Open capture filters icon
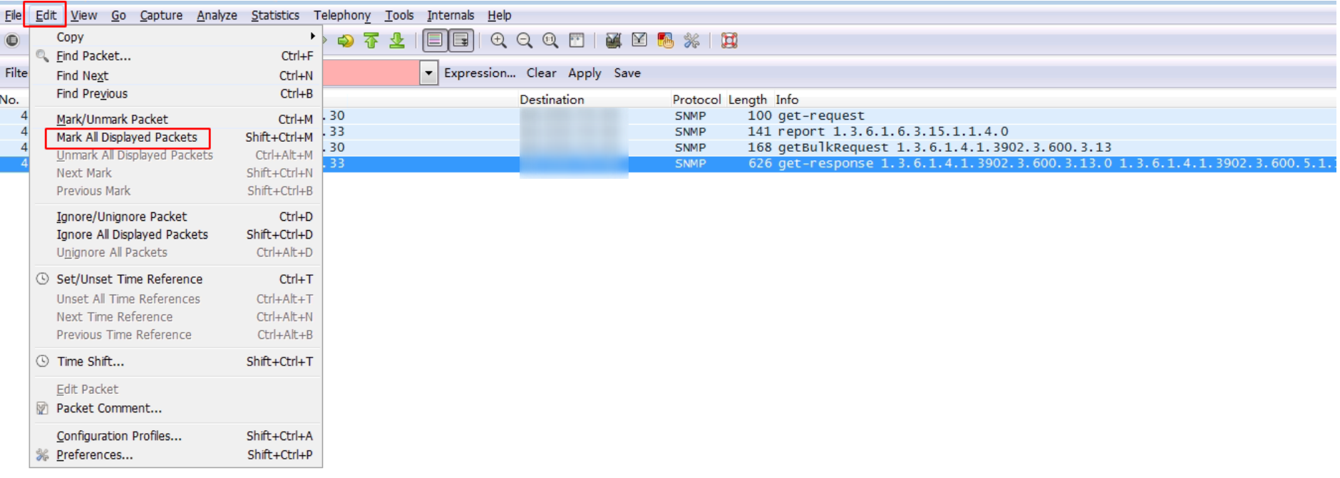The width and height of the screenshot is (1340, 478). coord(613,41)
